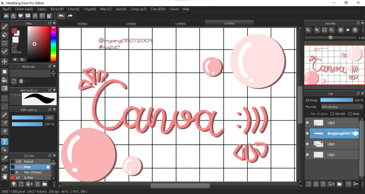Open the Tệp(F) menu
365x194 pixels.
[x=6, y=9]
